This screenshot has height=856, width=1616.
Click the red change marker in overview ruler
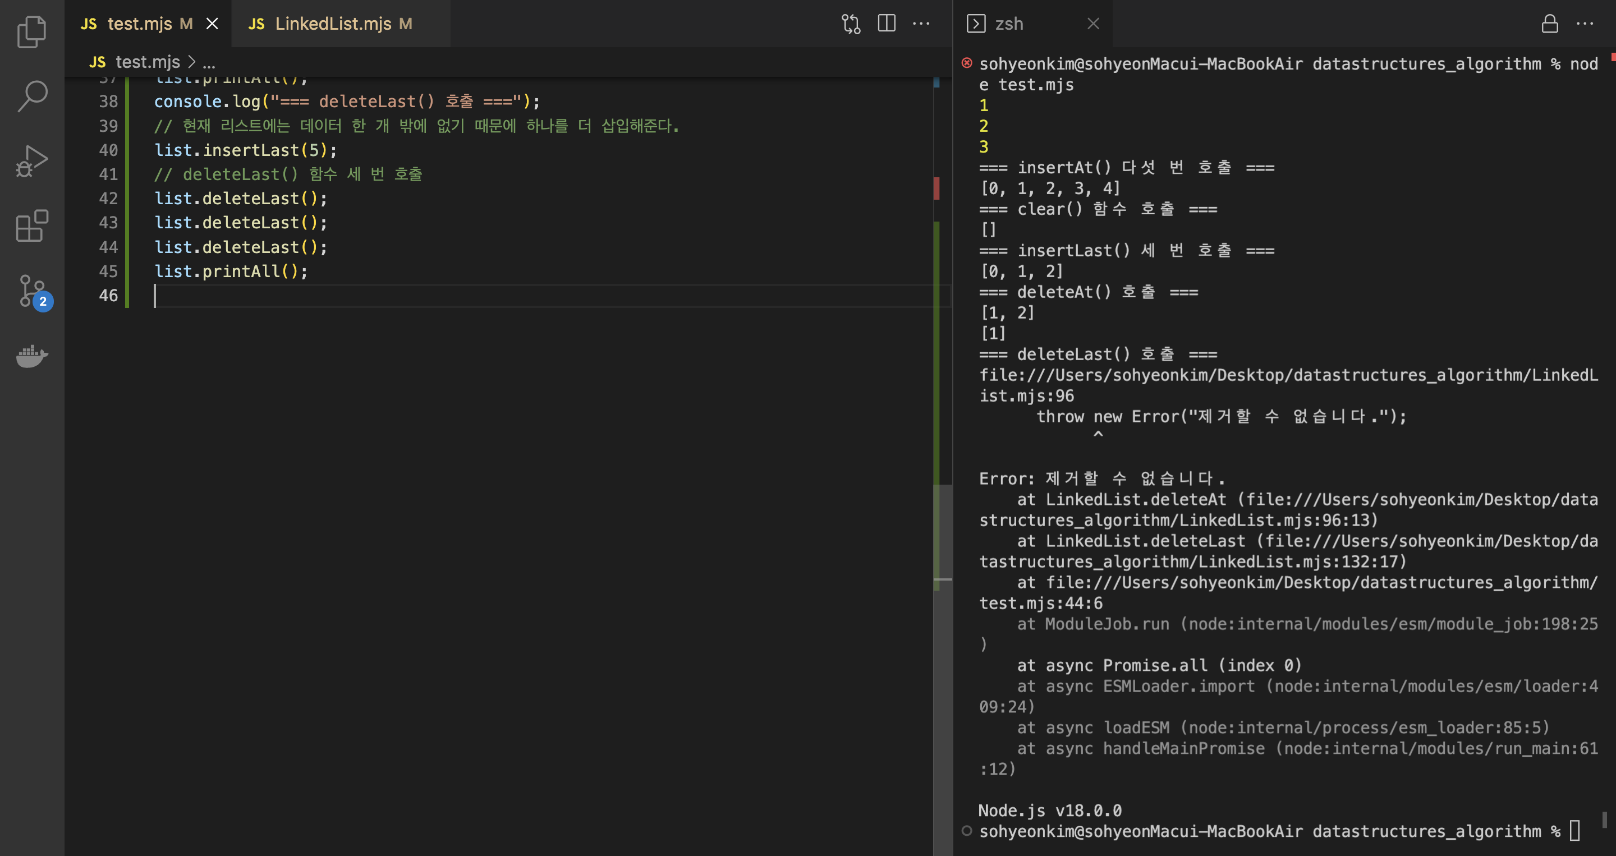click(x=936, y=188)
